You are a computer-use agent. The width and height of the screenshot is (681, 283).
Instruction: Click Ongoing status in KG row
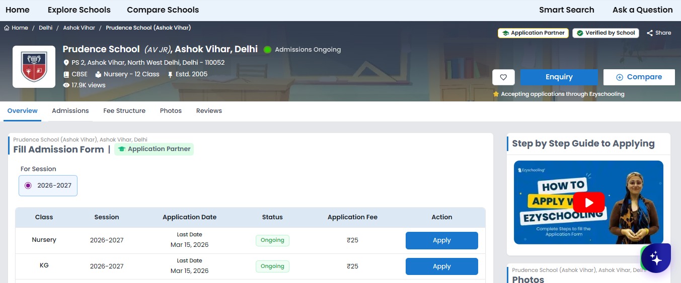272,266
